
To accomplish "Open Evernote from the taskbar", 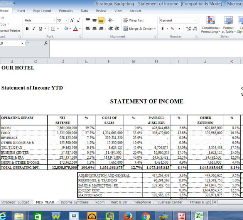I will (110, 216).
